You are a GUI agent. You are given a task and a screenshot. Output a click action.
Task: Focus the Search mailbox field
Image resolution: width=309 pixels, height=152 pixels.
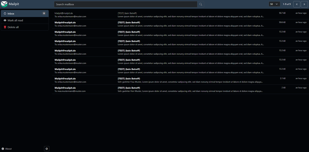point(126,4)
